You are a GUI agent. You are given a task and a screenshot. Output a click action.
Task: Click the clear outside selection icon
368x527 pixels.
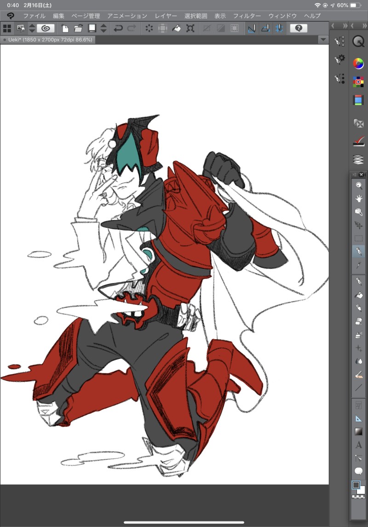[x=163, y=28]
